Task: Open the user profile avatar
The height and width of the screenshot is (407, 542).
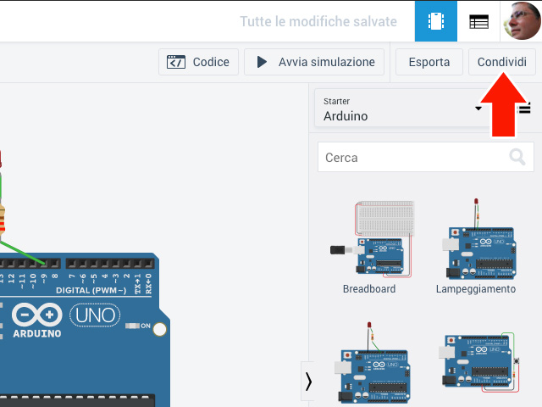Action: (x=522, y=21)
